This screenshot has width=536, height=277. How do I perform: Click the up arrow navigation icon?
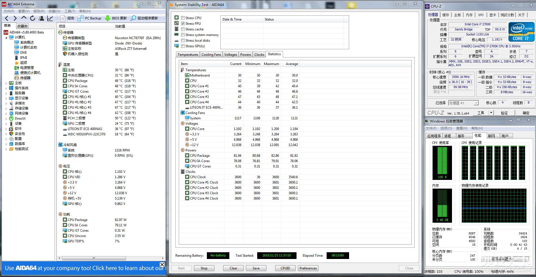tap(24, 18)
